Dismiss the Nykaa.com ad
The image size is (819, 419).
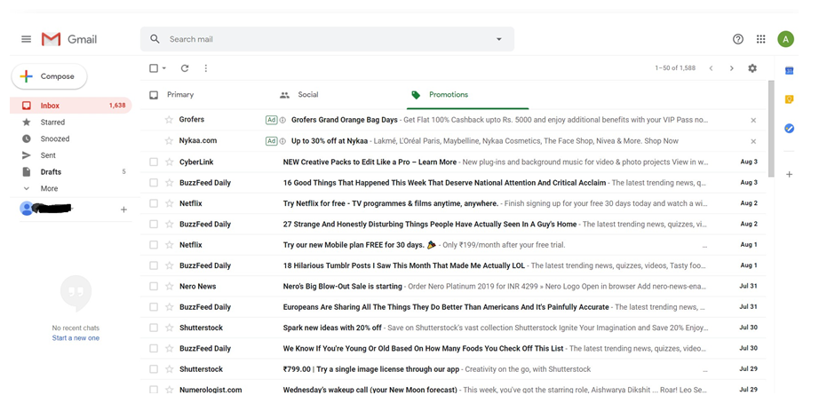point(753,141)
